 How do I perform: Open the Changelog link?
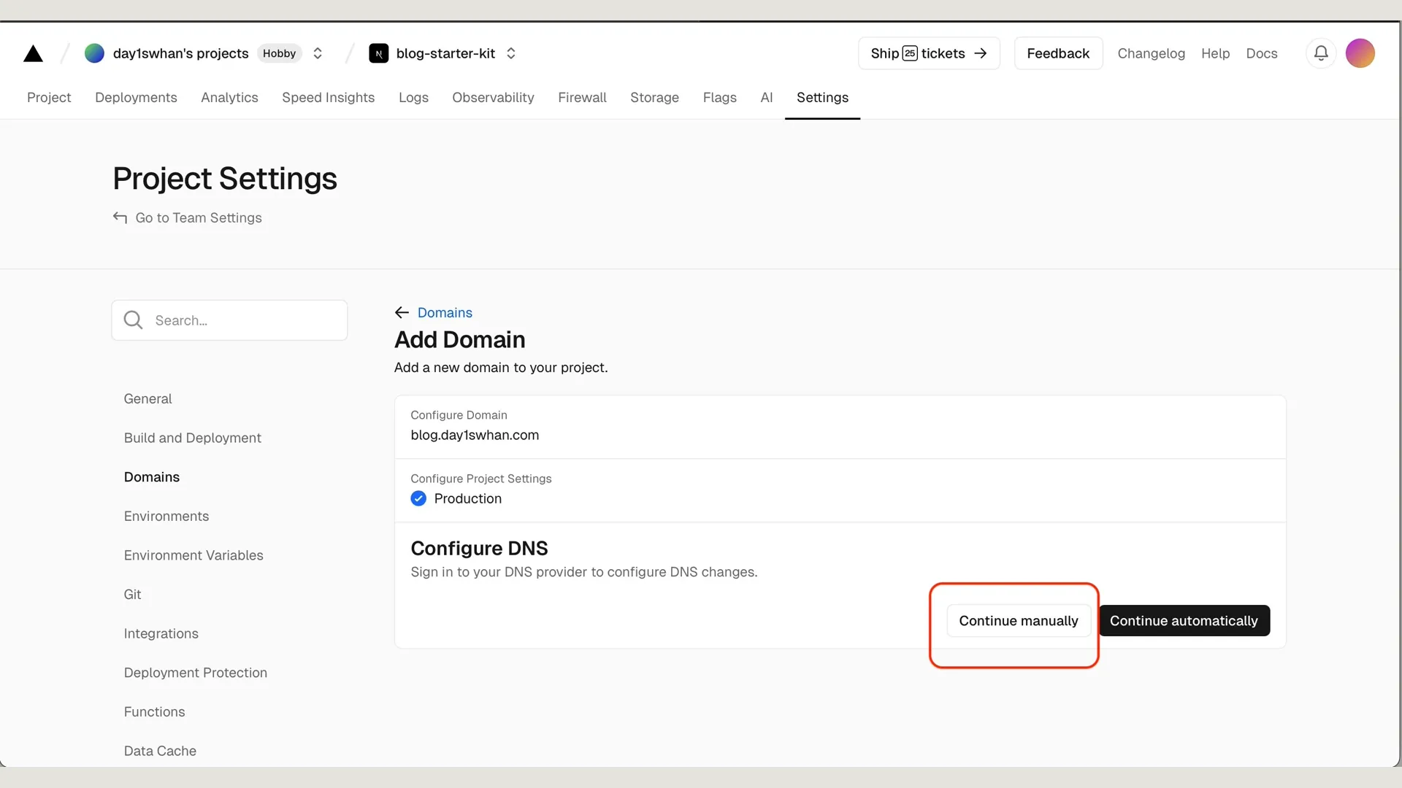click(1151, 53)
